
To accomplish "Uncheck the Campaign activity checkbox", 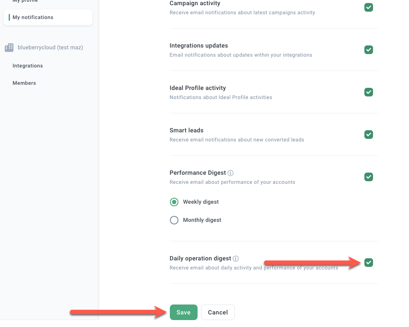I will pyautogui.click(x=368, y=7).
